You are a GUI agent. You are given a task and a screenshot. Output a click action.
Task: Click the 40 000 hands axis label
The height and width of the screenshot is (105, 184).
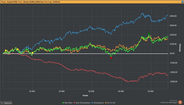coord(121,91)
